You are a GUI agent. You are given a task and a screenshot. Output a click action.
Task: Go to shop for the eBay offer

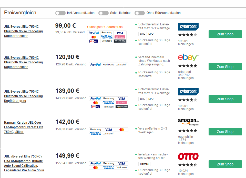tap(225, 67)
